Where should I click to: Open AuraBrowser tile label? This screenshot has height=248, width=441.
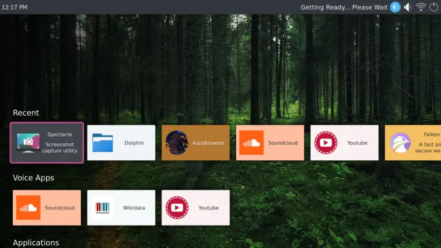[x=208, y=143]
